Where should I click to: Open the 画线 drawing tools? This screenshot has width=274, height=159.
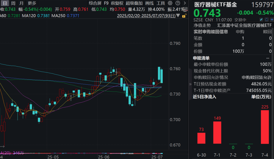click(x=149, y=3)
